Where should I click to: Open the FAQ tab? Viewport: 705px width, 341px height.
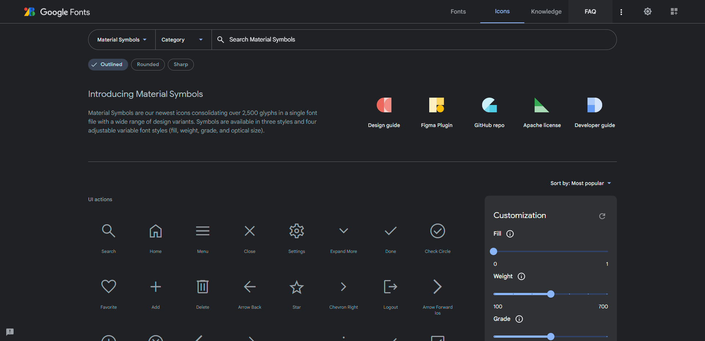click(590, 12)
